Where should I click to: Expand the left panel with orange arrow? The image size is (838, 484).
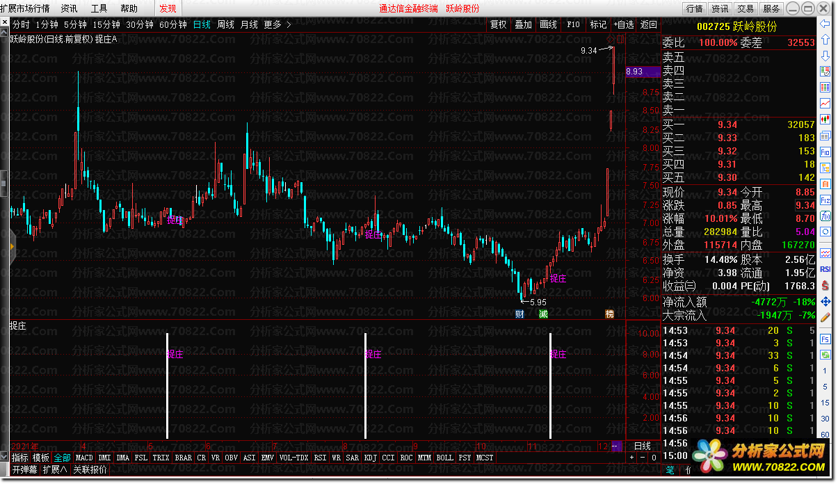point(12,245)
